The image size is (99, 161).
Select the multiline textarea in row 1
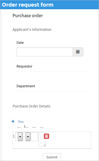(x=42, y=139)
